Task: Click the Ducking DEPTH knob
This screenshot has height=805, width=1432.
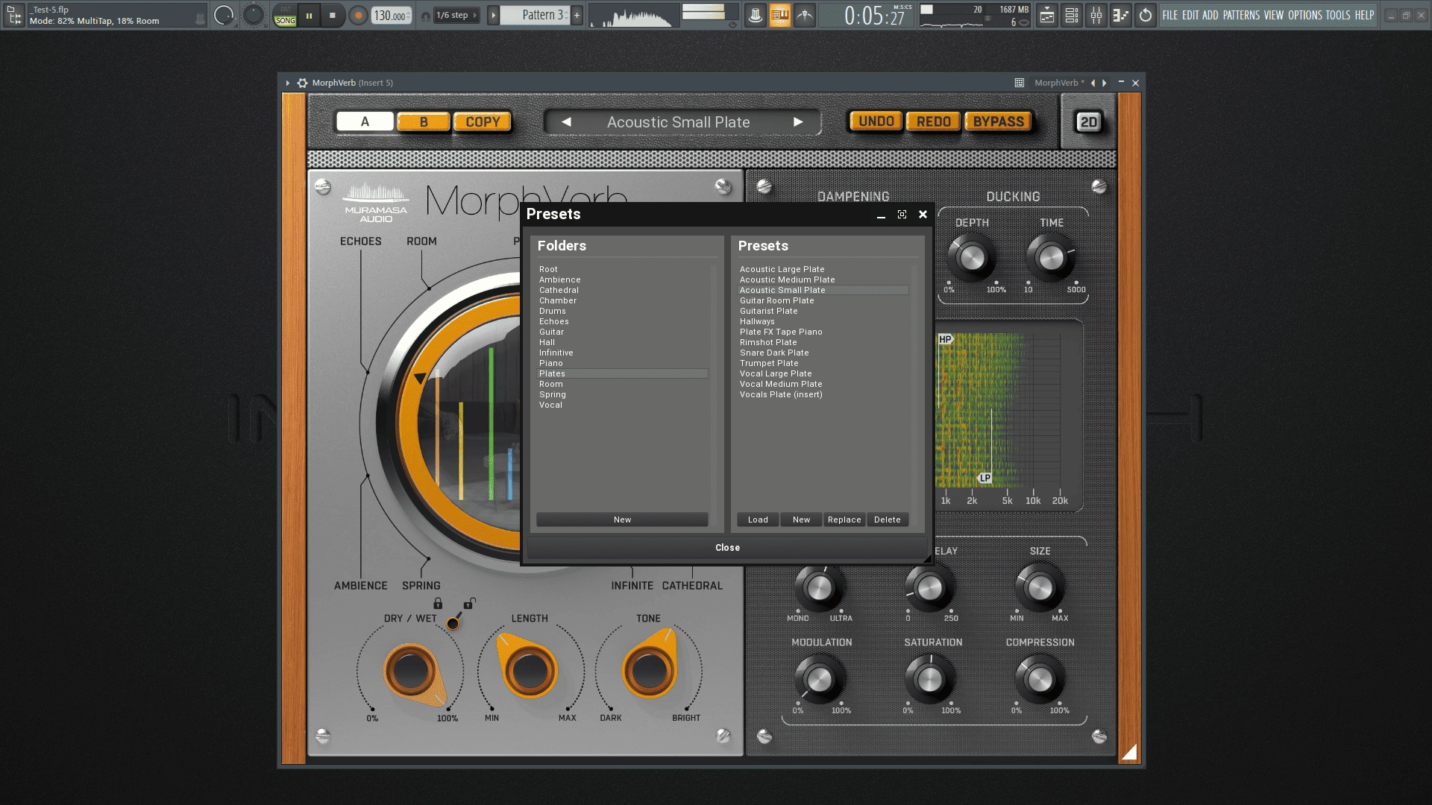Action: coord(972,257)
